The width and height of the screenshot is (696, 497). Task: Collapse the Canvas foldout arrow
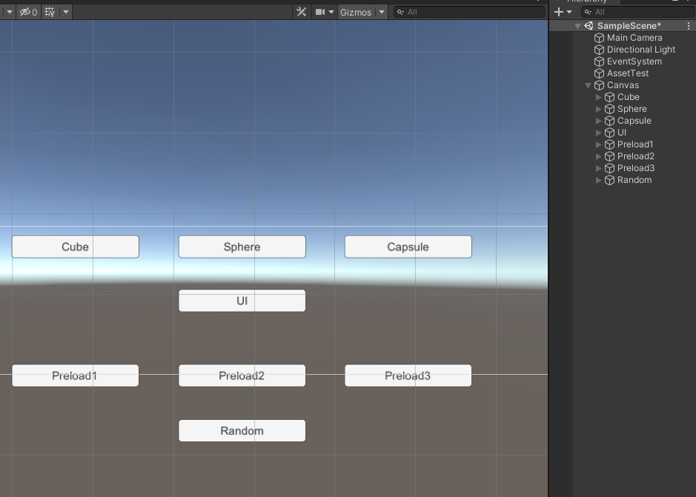coord(588,85)
